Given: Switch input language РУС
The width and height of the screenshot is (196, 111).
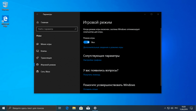Looking at the screenshot, I should (176, 108).
